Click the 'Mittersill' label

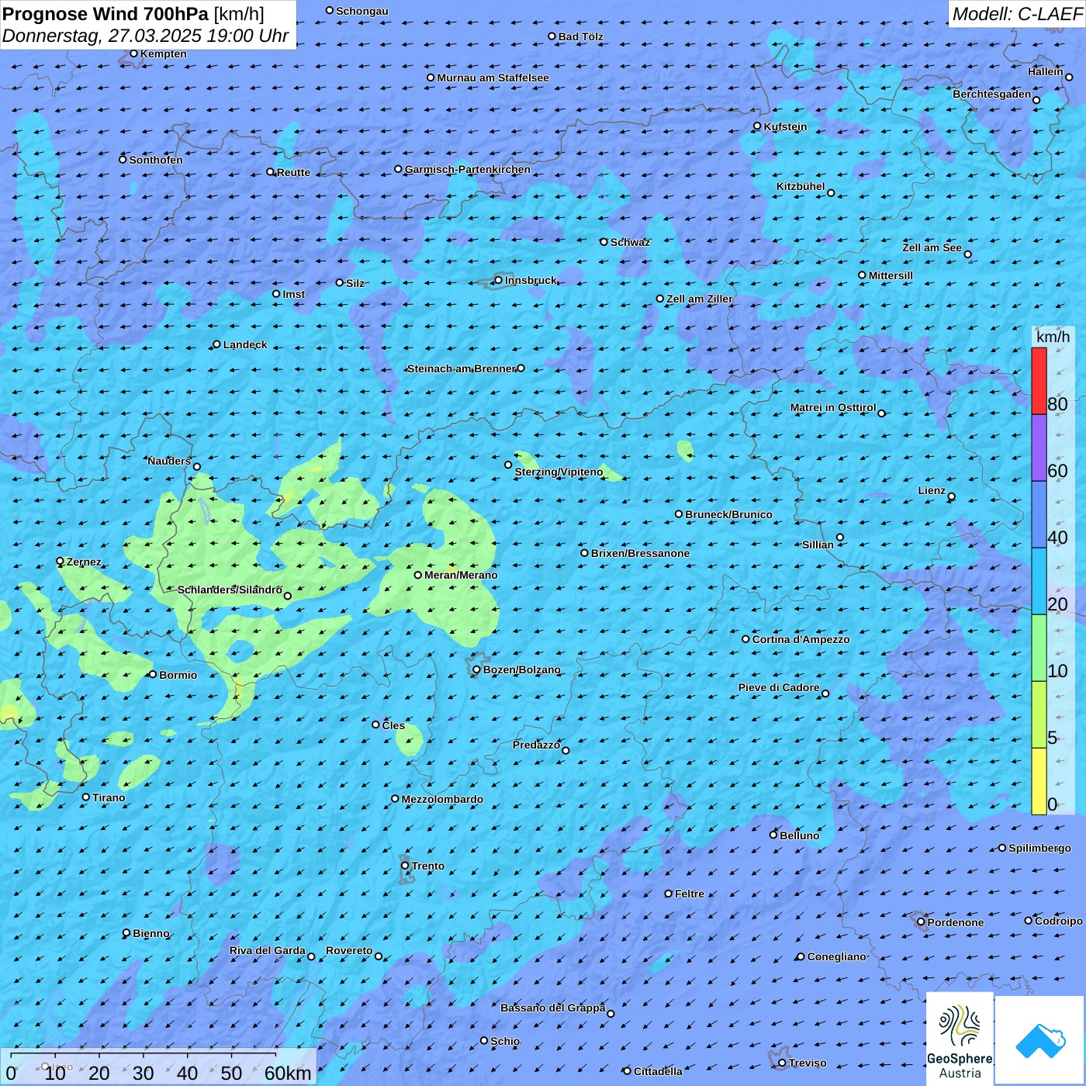click(x=891, y=275)
